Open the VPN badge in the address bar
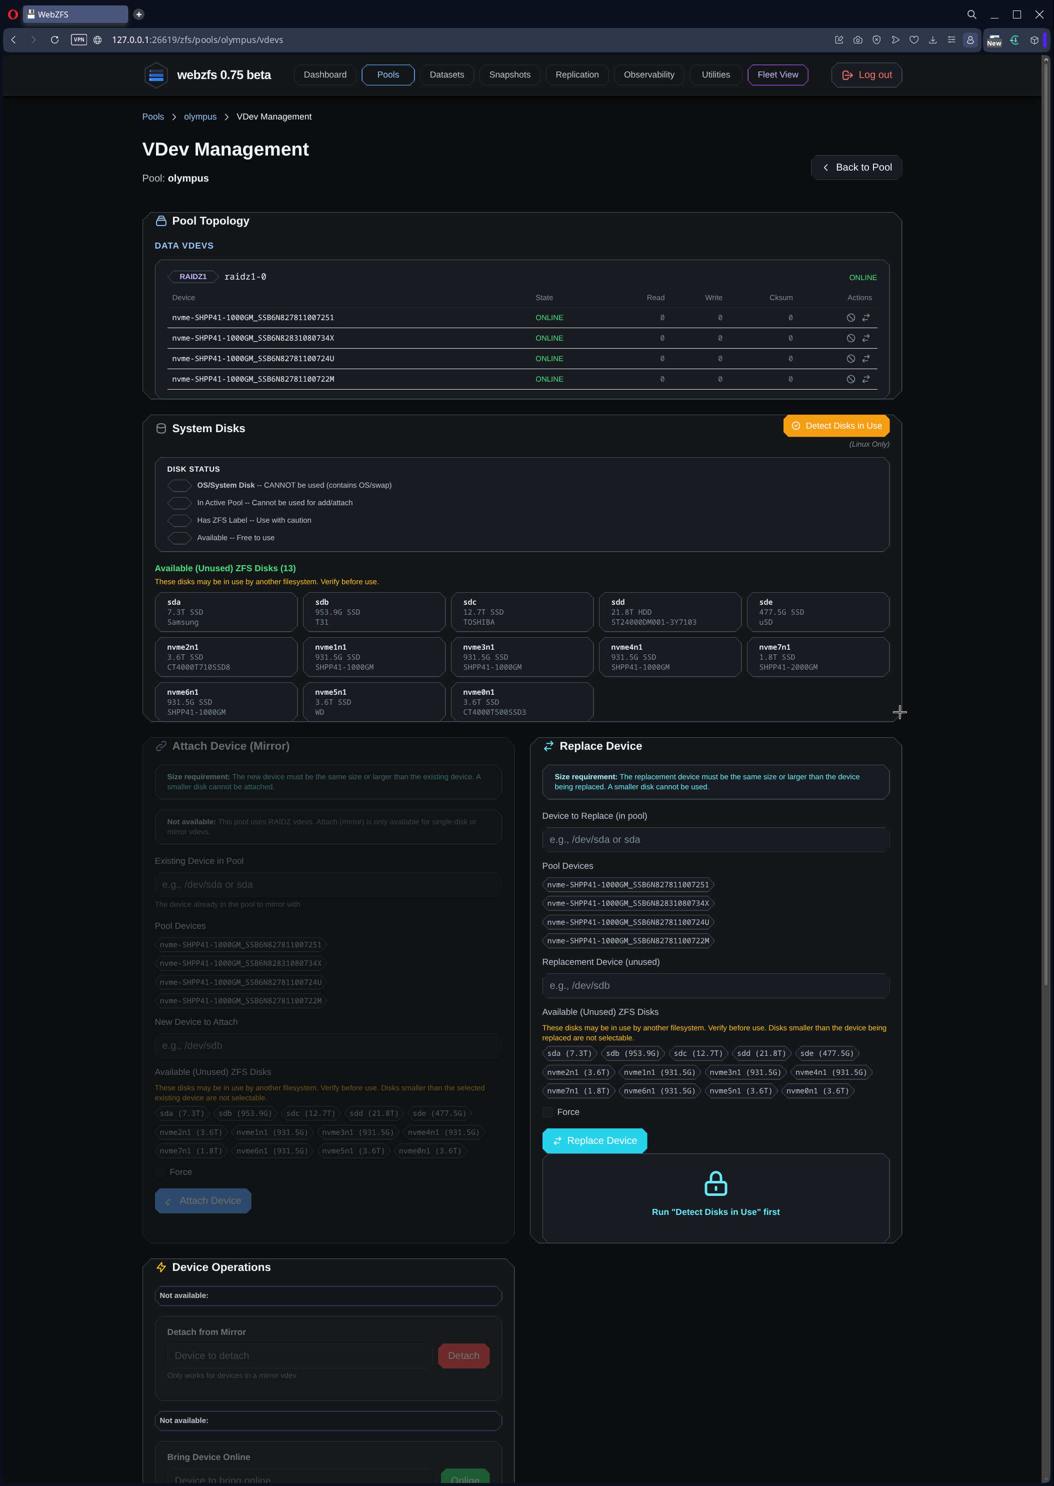The image size is (1054, 1486). [x=78, y=40]
